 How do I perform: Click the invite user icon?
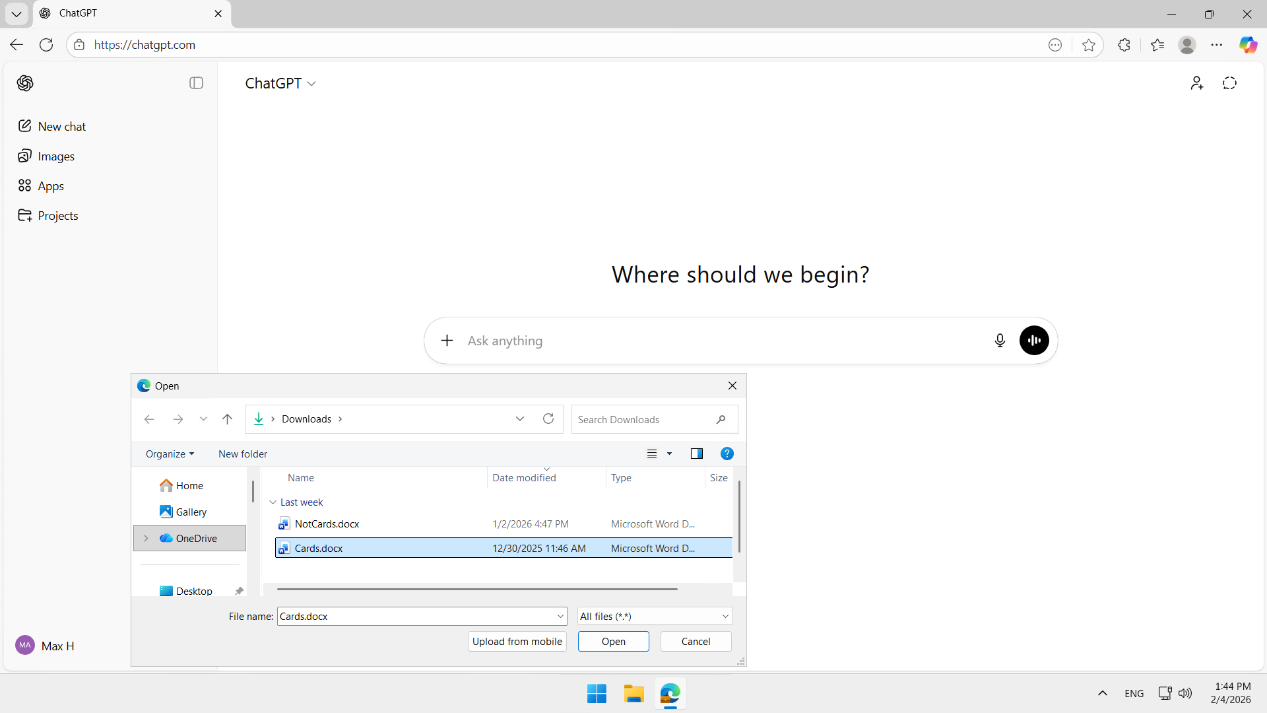pos(1196,83)
